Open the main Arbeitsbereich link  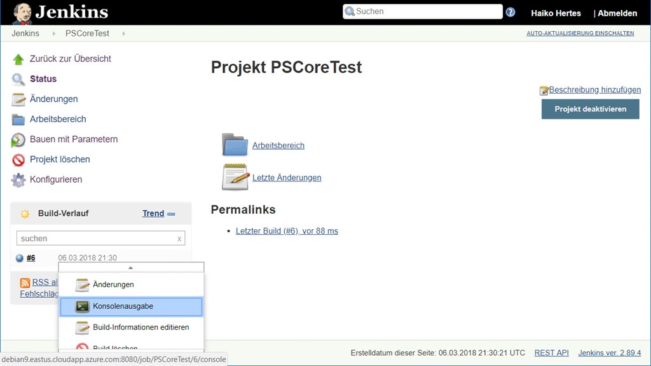click(x=278, y=146)
